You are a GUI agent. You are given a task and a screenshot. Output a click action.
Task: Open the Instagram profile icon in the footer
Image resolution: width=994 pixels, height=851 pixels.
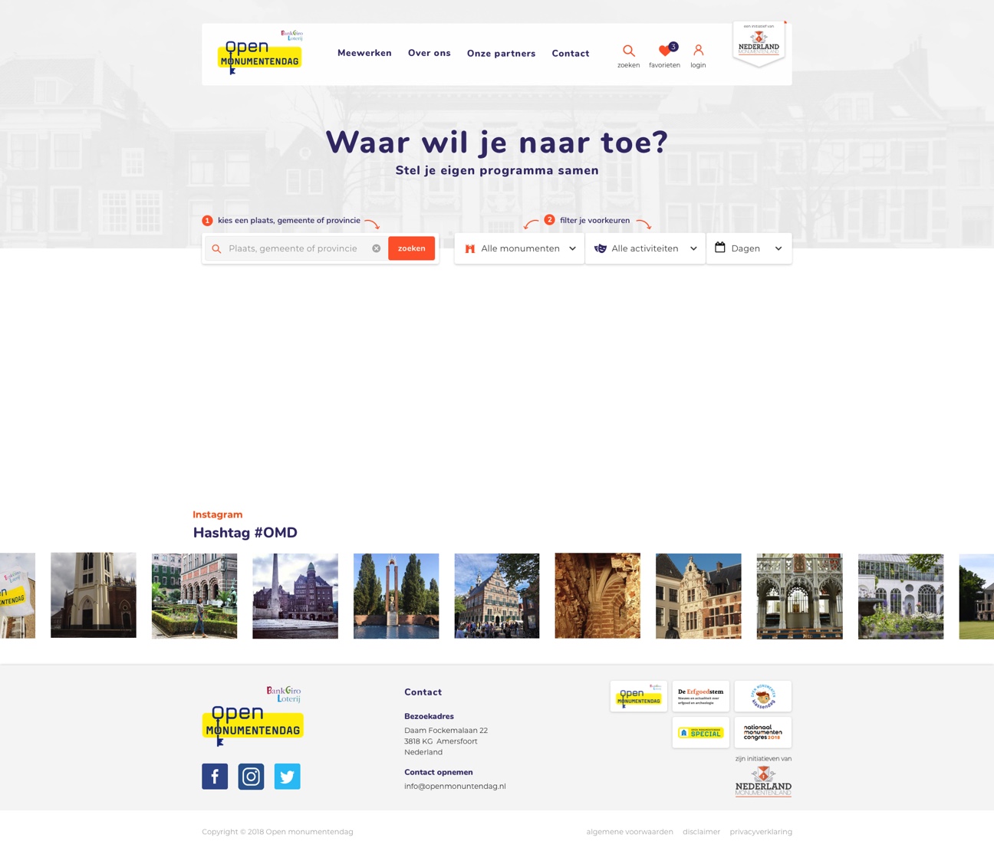[x=251, y=777]
